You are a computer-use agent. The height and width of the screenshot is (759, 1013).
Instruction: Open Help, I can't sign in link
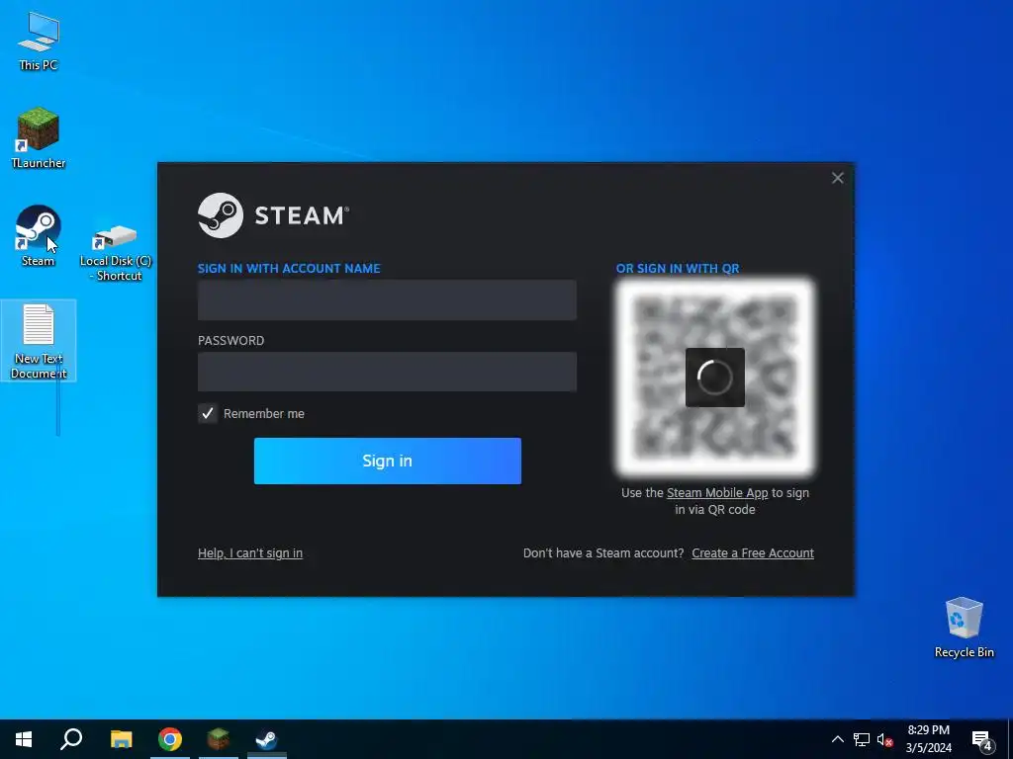pyautogui.click(x=250, y=553)
